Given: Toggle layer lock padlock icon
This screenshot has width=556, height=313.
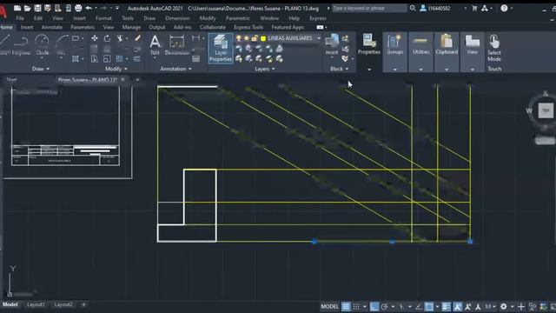Looking at the screenshot, I should click(255, 38).
